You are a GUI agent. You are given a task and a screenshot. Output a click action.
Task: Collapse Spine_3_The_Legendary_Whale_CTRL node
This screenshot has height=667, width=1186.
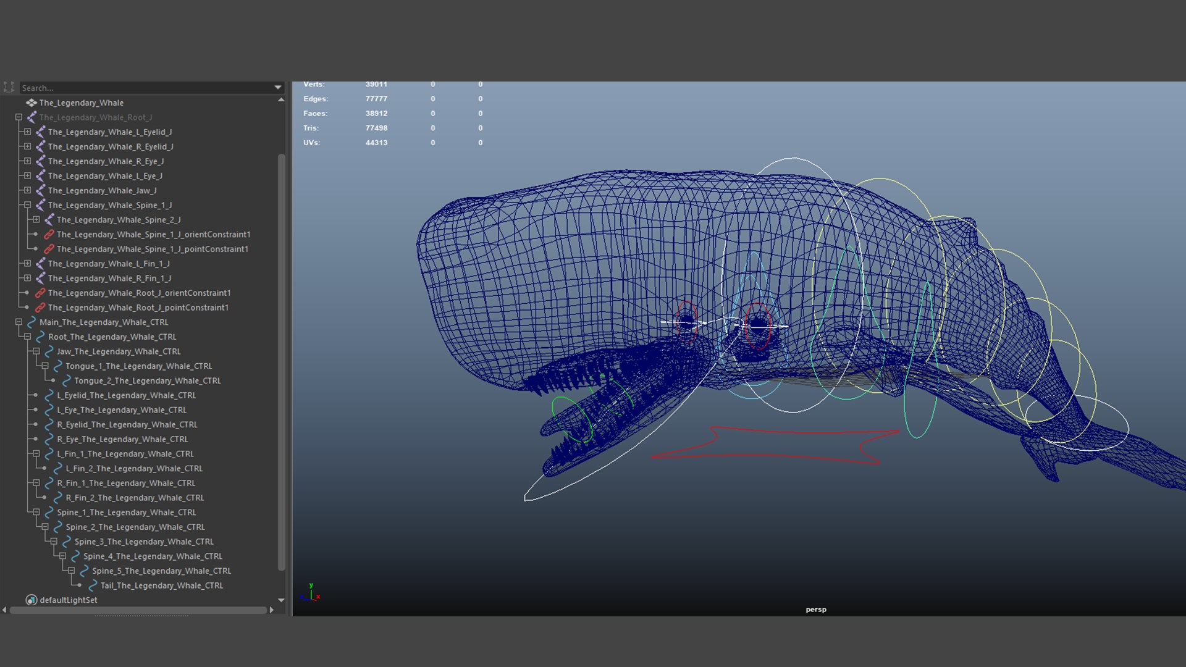click(x=54, y=542)
